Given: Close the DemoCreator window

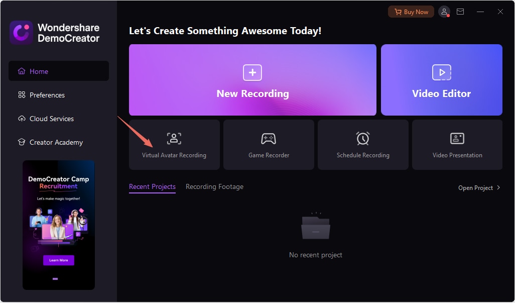Looking at the screenshot, I should pos(500,12).
